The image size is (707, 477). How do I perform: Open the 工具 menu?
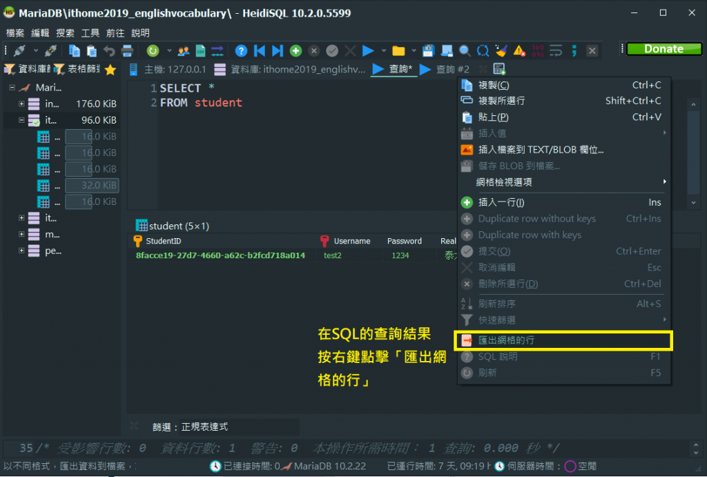coord(90,33)
